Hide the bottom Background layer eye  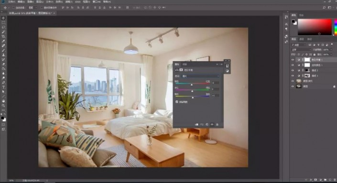[x=293, y=86]
